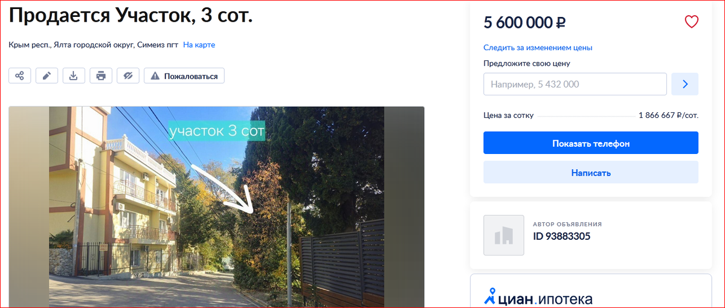The width and height of the screenshot is (725, 308).
Task: Click the Написать message button
Action: pos(591,172)
